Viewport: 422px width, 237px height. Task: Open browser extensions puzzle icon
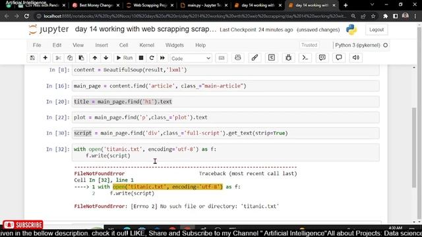pos(385,16)
